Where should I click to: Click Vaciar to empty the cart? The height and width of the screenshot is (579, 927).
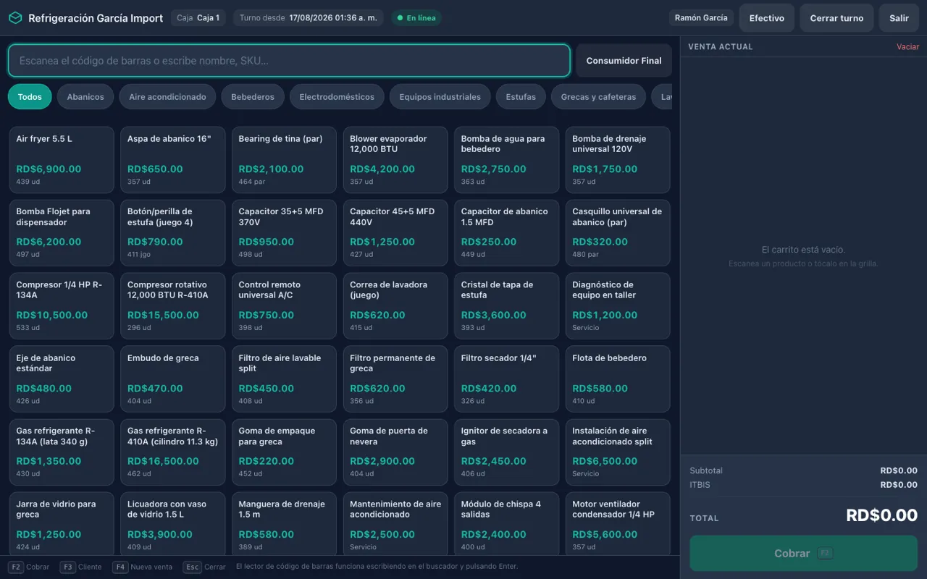[907, 47]
